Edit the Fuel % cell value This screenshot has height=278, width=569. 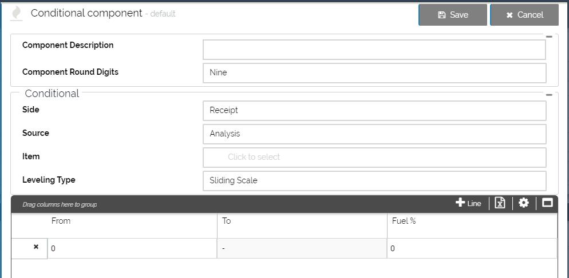[x=472, y=249]
